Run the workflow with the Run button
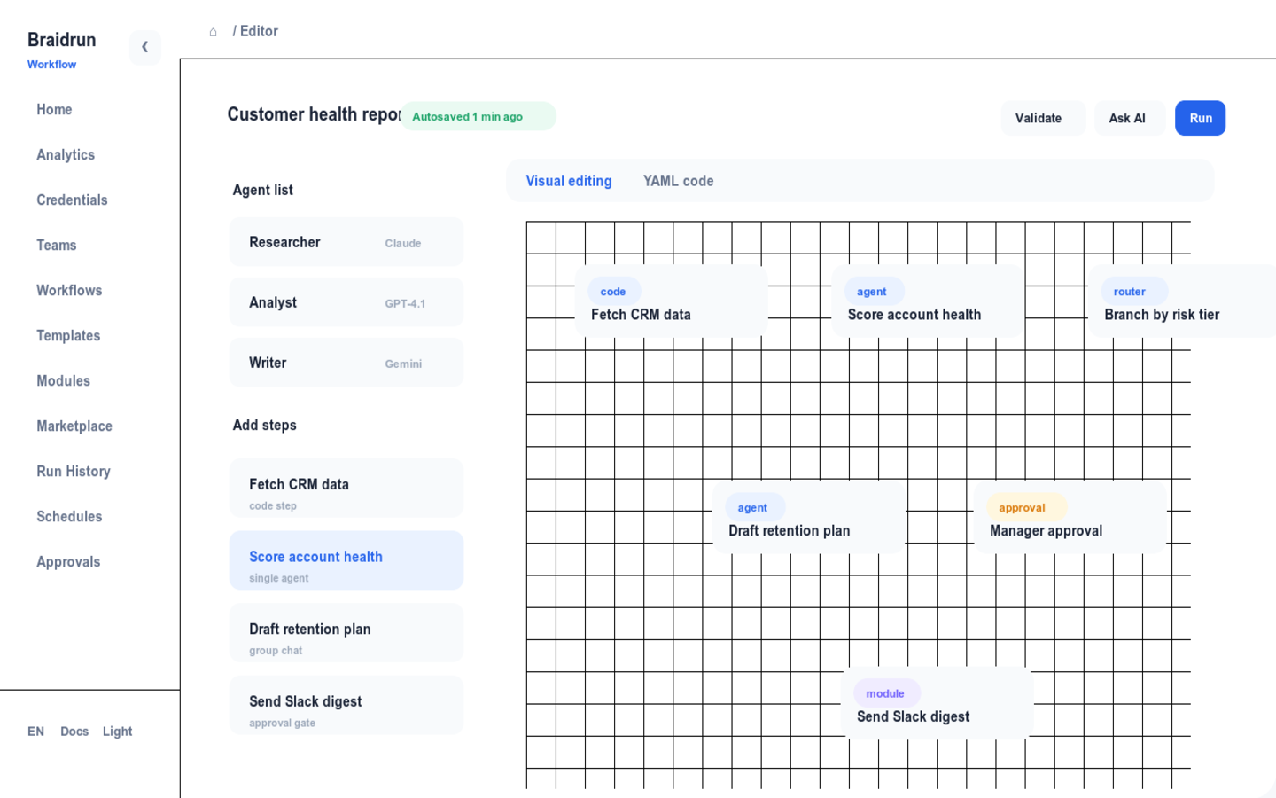 [x=1200, y=118]
